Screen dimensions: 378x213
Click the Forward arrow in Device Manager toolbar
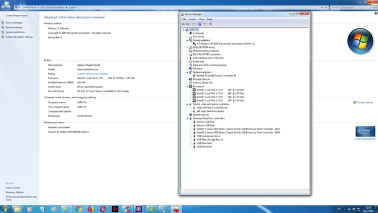pos(188,24)
